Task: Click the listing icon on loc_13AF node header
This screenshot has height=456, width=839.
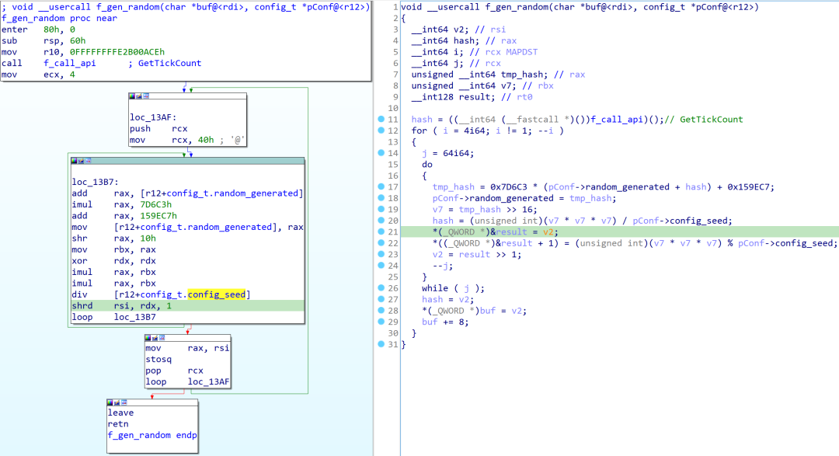Action: [x=147, y=96]
